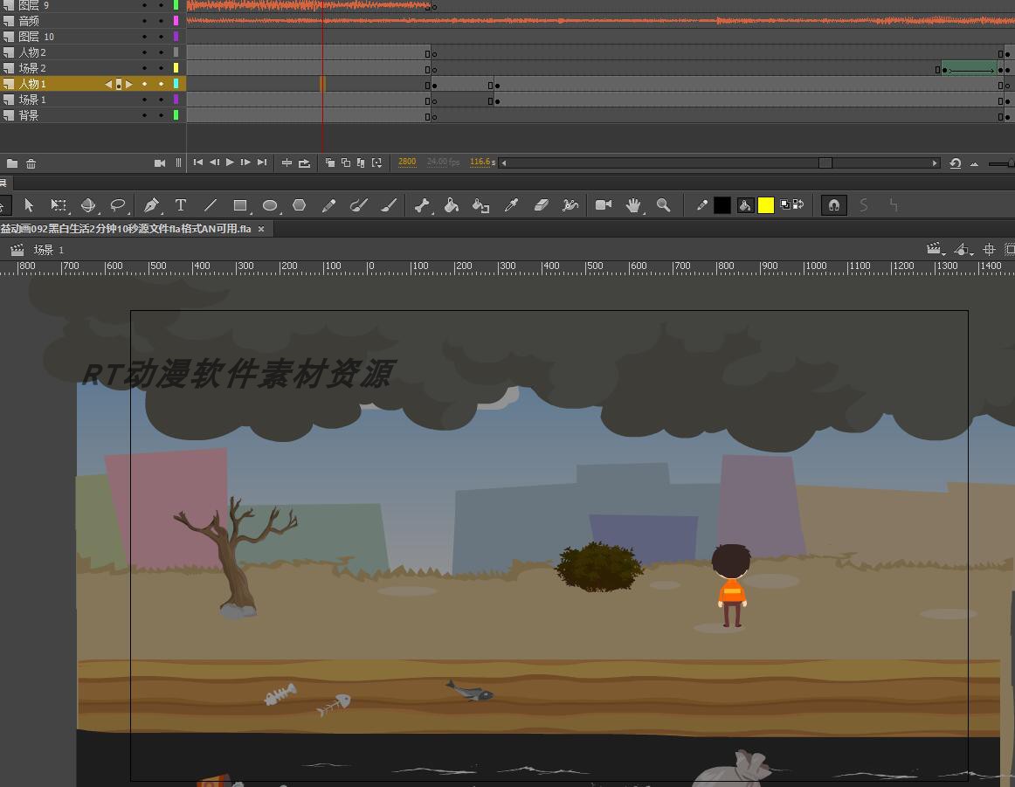Click the center frame icon
The image size is (1015, 787).
(287, 163)
